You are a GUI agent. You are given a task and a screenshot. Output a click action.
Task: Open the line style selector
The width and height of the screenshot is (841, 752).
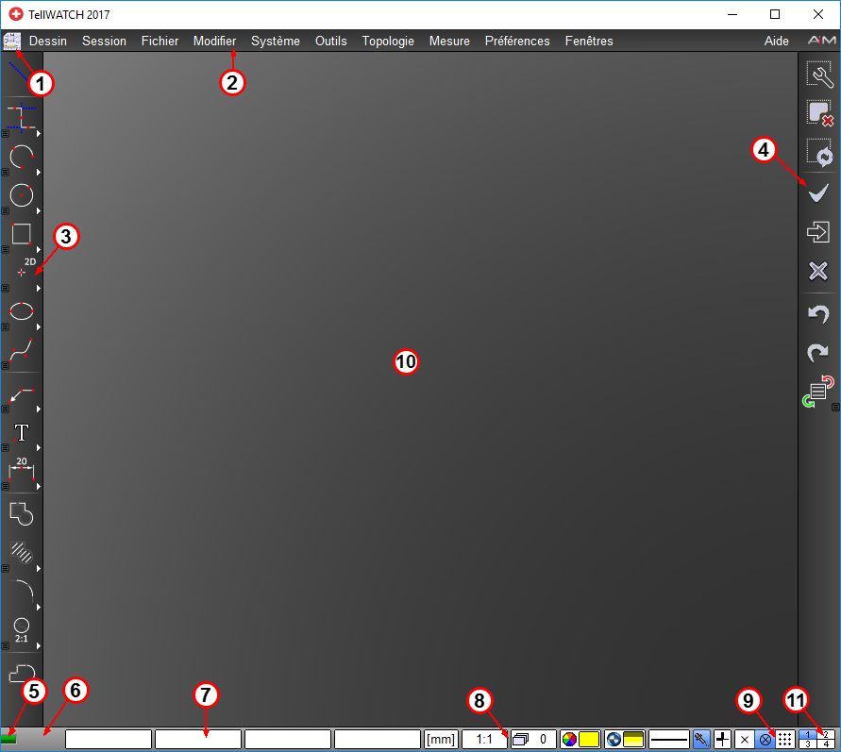pyautogui.click(x=668, y=740)
